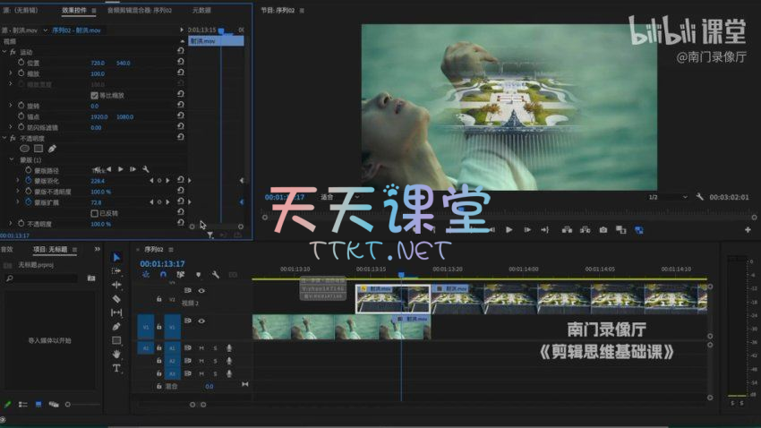
Task: Click the 射洪.mov clip on track V2
Action: pyautogui.click(x=380, y=298)
